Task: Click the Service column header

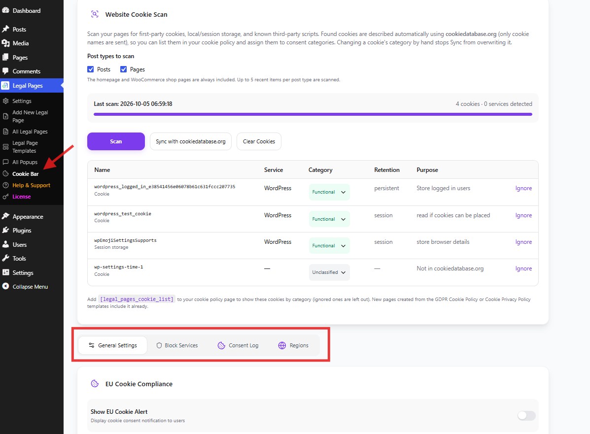Action: point(274,170)
